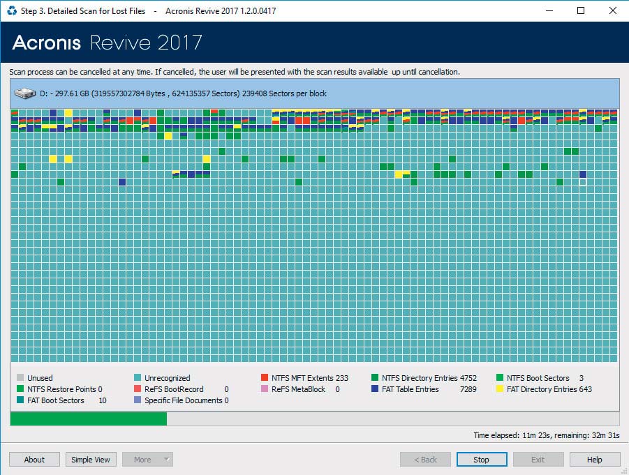This screenshot has height=475, width=629.
Task: Click the Specific File Documents swatch
Action: click(138, 400)
